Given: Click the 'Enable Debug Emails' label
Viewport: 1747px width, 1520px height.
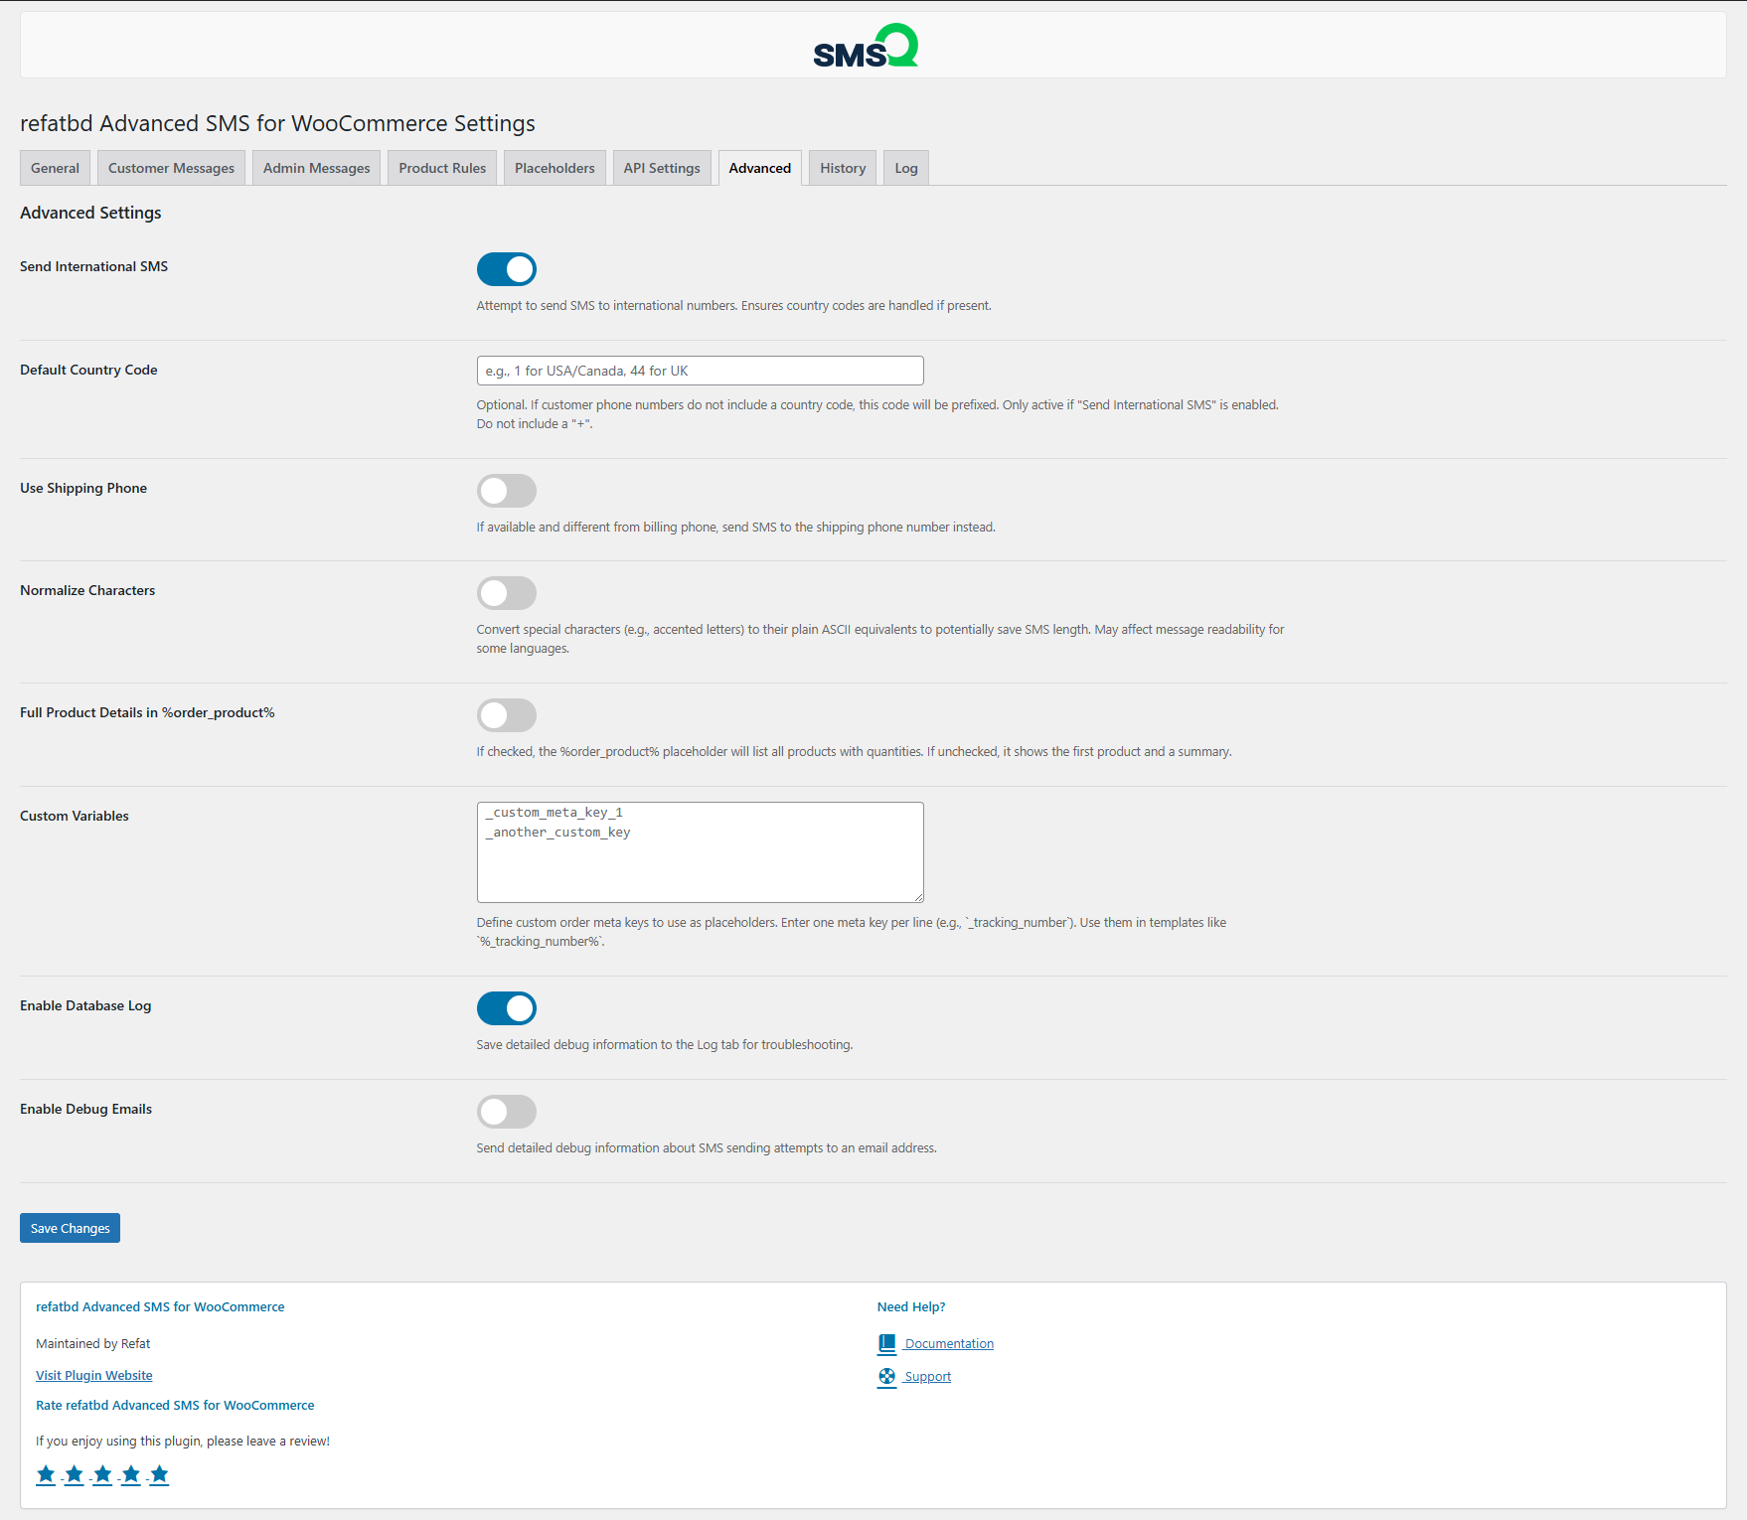Looking at the screenshot, I should pos(86,1109).
